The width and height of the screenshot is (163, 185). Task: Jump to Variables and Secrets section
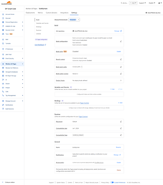tap(42, 23)
